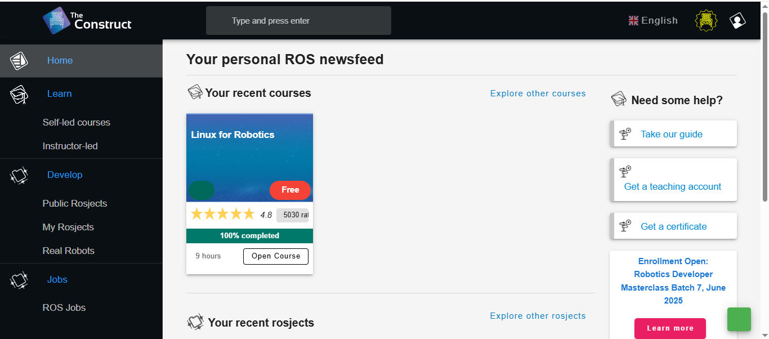Click the icon beside Need some help?
The width and height of the screenshot is (769, 339).
click(x=619, y=100)
